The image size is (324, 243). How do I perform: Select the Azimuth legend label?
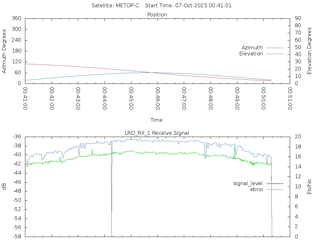click(x=252, y=48)
